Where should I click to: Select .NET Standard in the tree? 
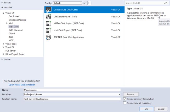[16, 30]
